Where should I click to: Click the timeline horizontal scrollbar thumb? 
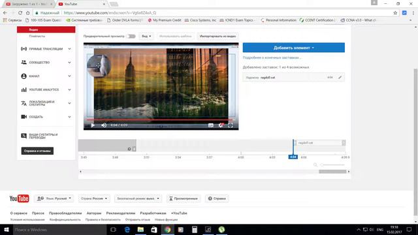click(x=332, y=172)
